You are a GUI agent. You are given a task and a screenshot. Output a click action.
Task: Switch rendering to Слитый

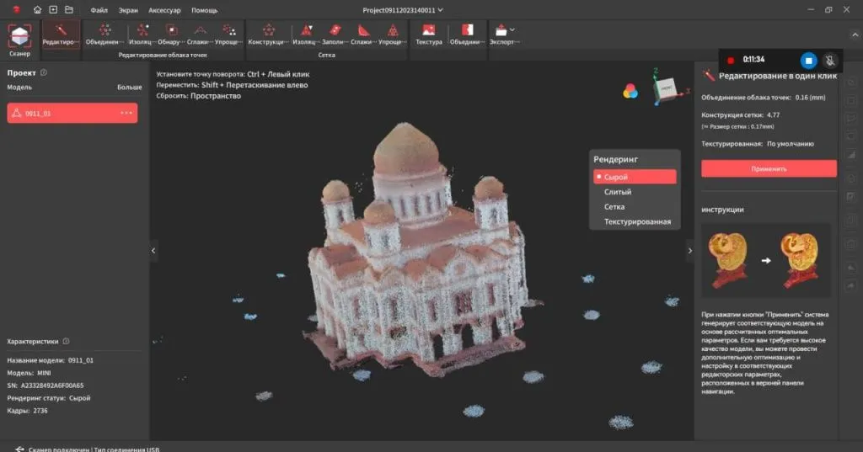click(618, 192)
